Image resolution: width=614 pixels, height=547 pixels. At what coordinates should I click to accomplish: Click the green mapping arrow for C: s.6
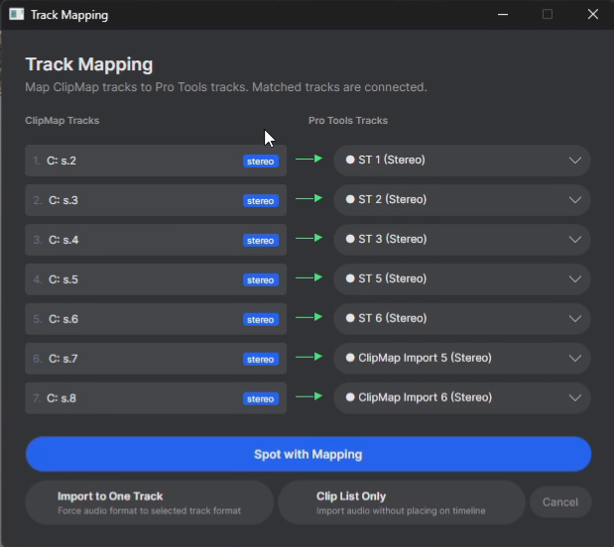(308, 317)
